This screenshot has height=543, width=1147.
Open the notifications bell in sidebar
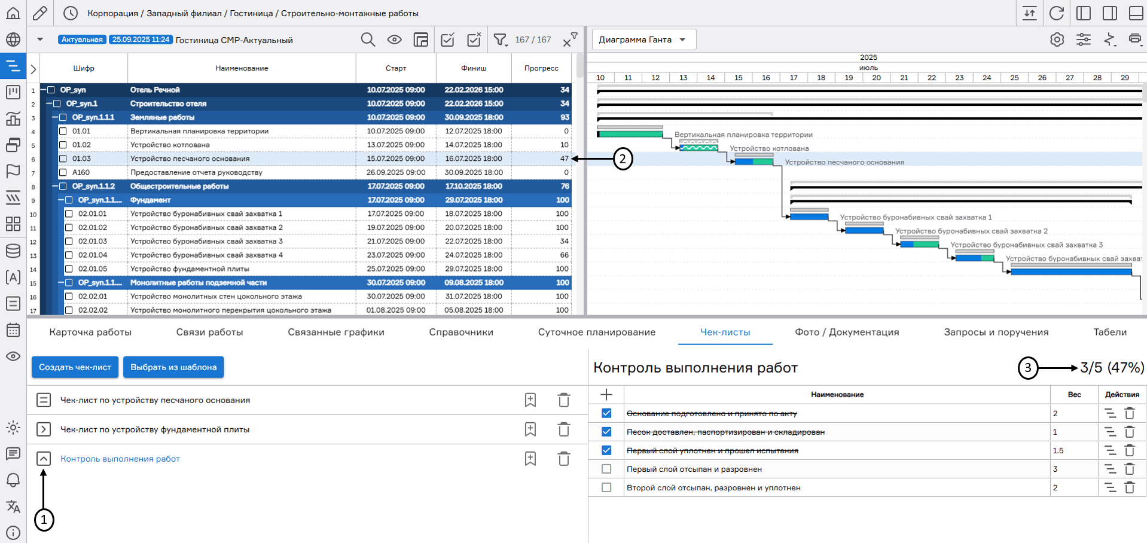click(13, 480)
